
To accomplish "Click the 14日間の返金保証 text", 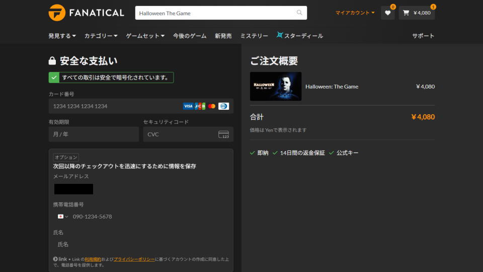I will (x=302, y=153).
